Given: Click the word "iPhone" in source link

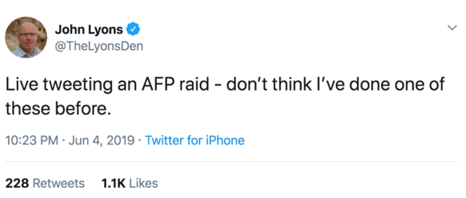Looking at the screenshot, I should [226, 141].
